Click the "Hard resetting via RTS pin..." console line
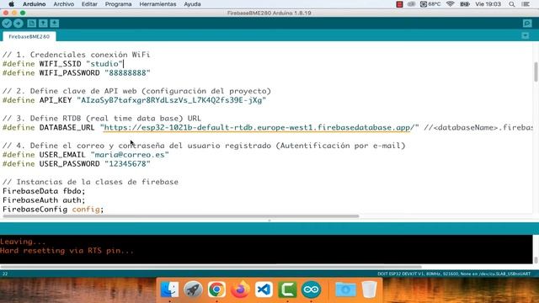 [x=67, y=251]
